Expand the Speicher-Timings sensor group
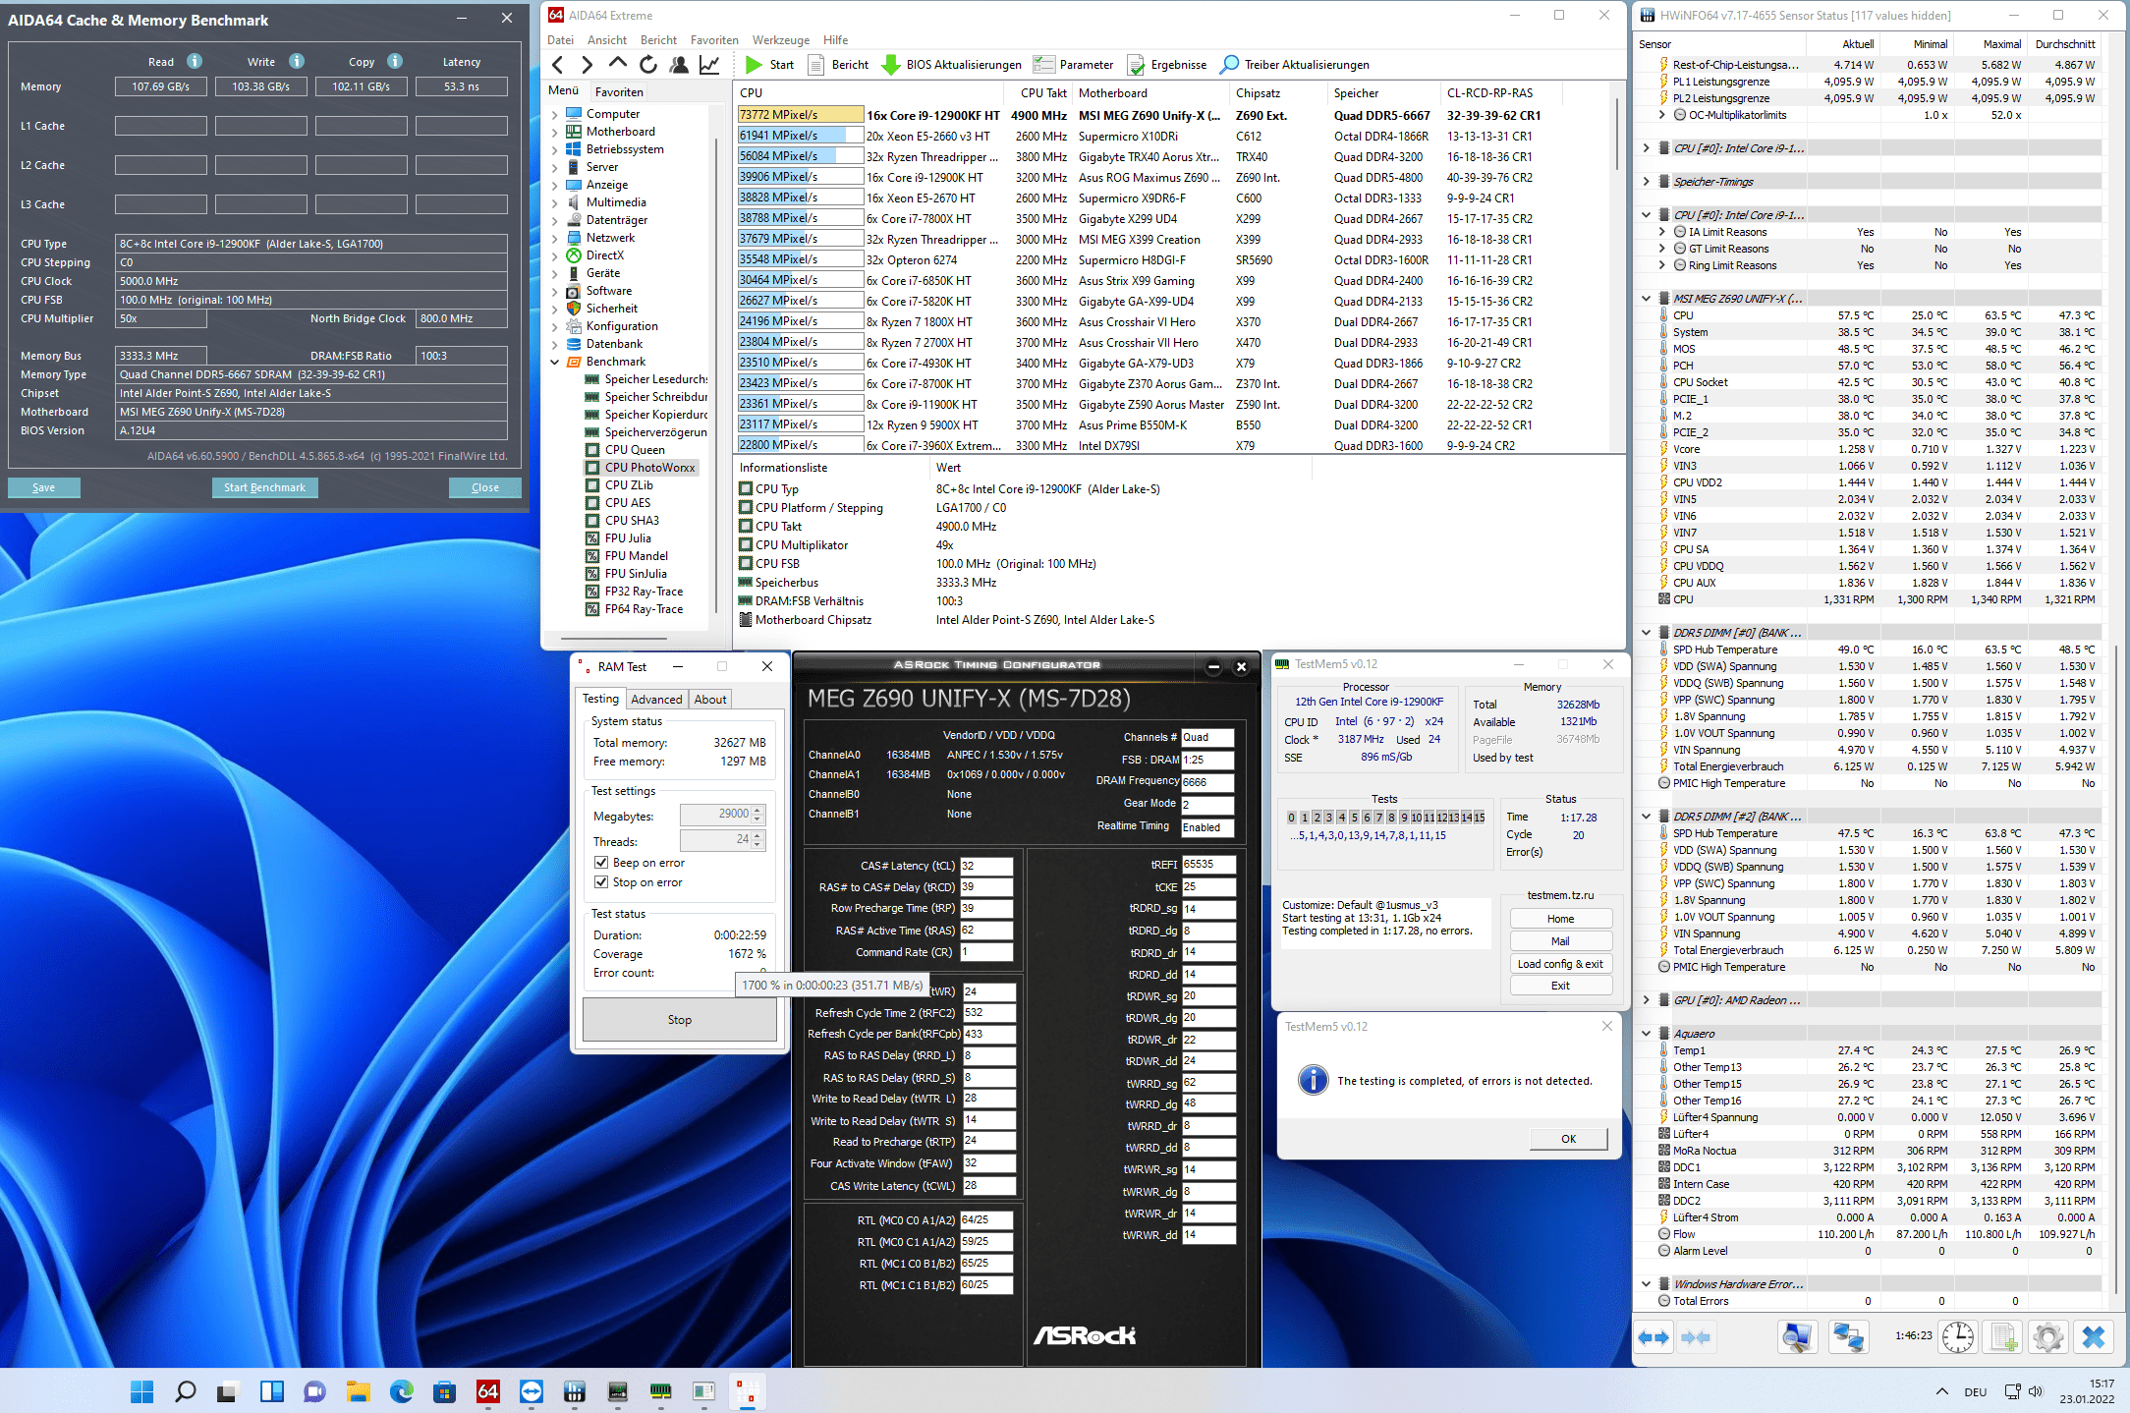This screenshot has width=2130, height=1413. (1647, 182)
